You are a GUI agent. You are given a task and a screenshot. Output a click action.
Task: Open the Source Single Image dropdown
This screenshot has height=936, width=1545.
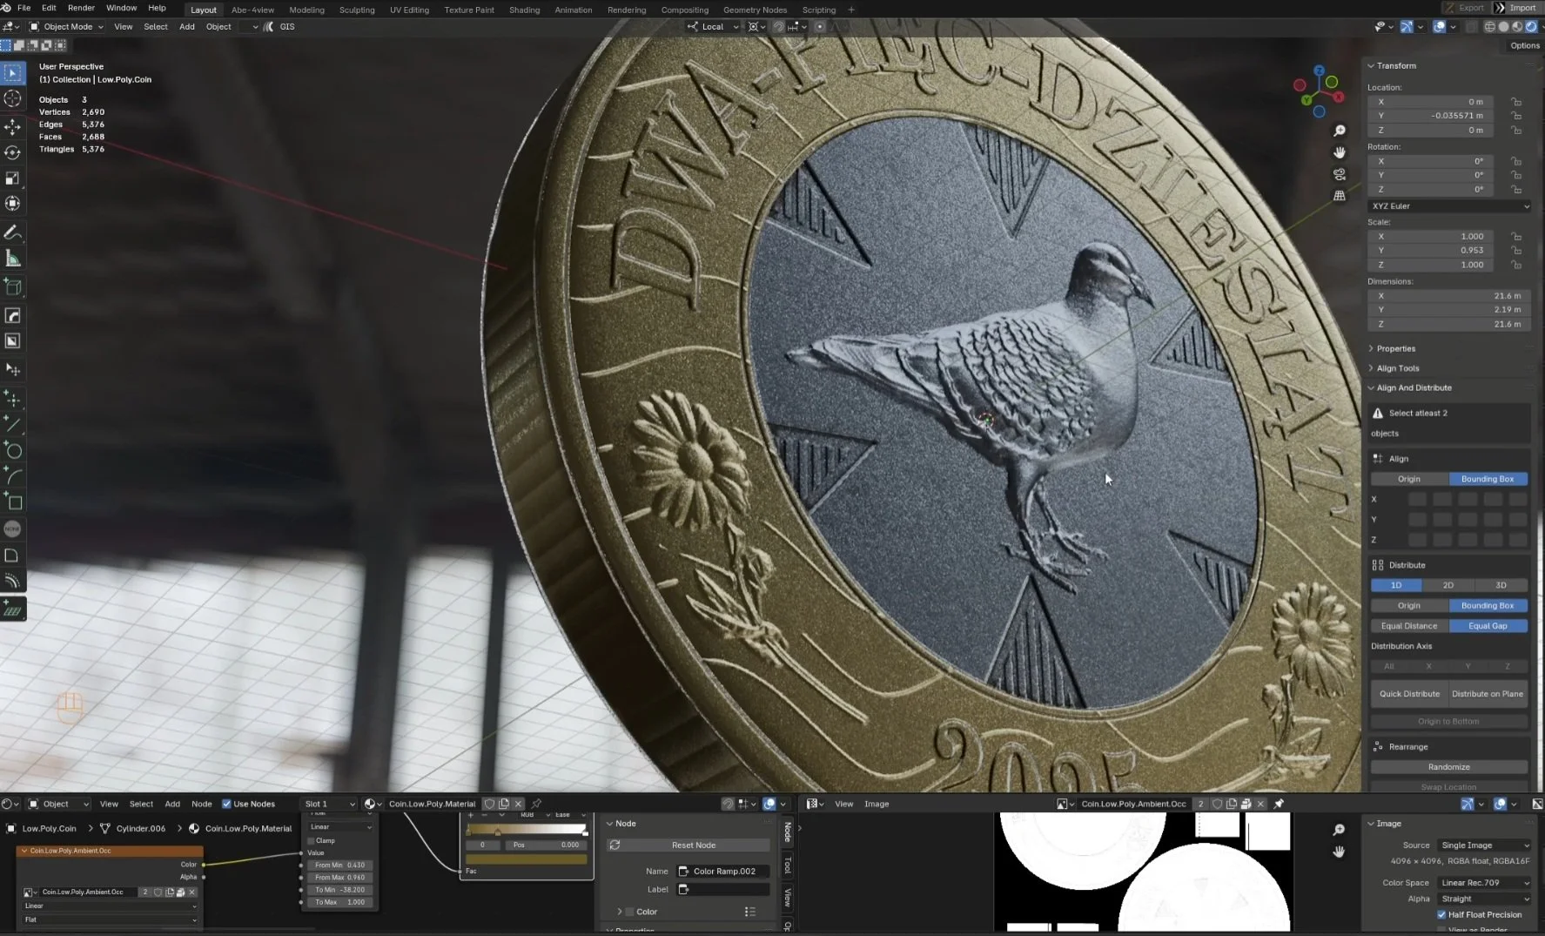1484,845
